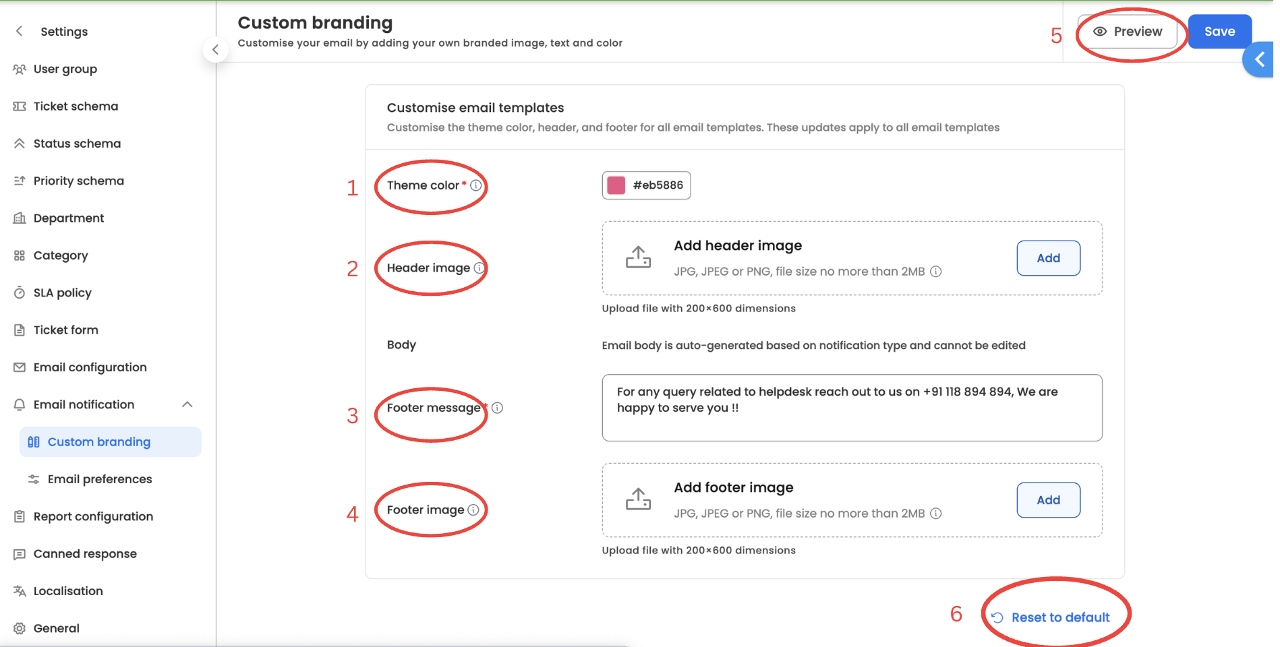Select Custom branding menu item

point(110,442)
